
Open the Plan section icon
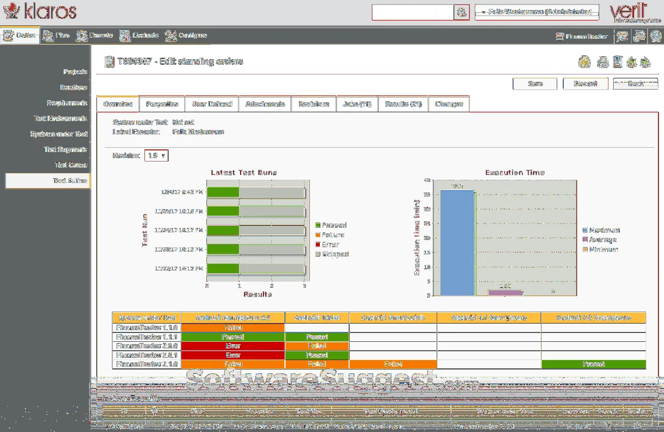click(x=48, y=36)
